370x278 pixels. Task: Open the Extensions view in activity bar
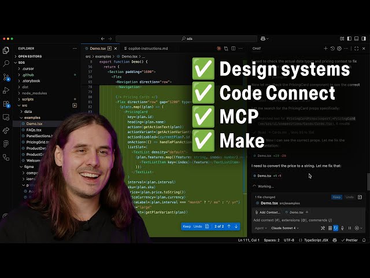[6, 104]
